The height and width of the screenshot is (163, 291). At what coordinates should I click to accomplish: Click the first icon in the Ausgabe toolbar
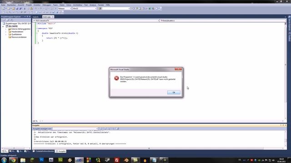coord(101,129)
